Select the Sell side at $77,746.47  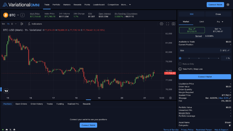click(218, 30)
